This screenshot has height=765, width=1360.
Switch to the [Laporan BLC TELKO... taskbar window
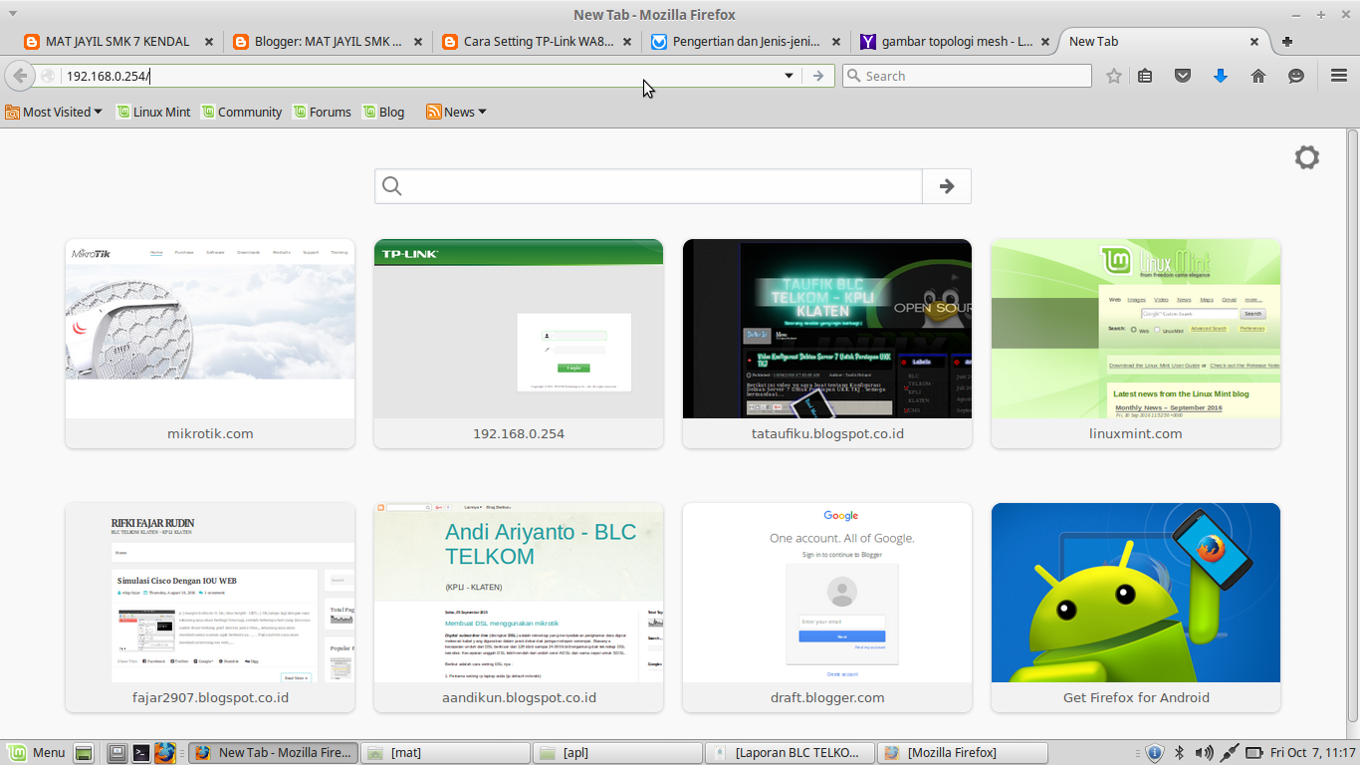(788, 753)
